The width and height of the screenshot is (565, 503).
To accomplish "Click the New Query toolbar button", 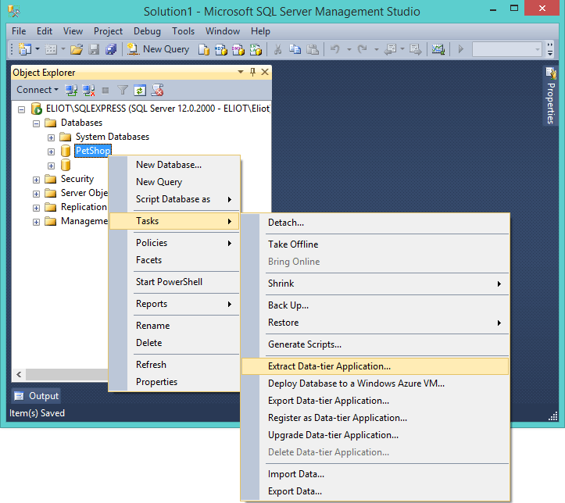I will point(158,49).
